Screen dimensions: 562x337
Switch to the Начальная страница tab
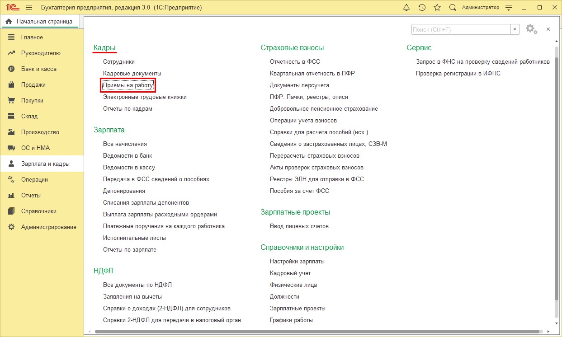[40, 22]
